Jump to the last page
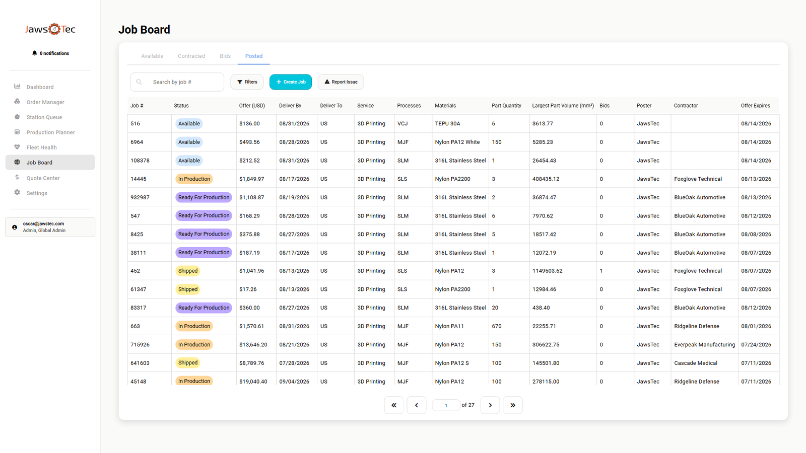Image resolution: width=806 pixels, height=453 pixels. [513, 405]
